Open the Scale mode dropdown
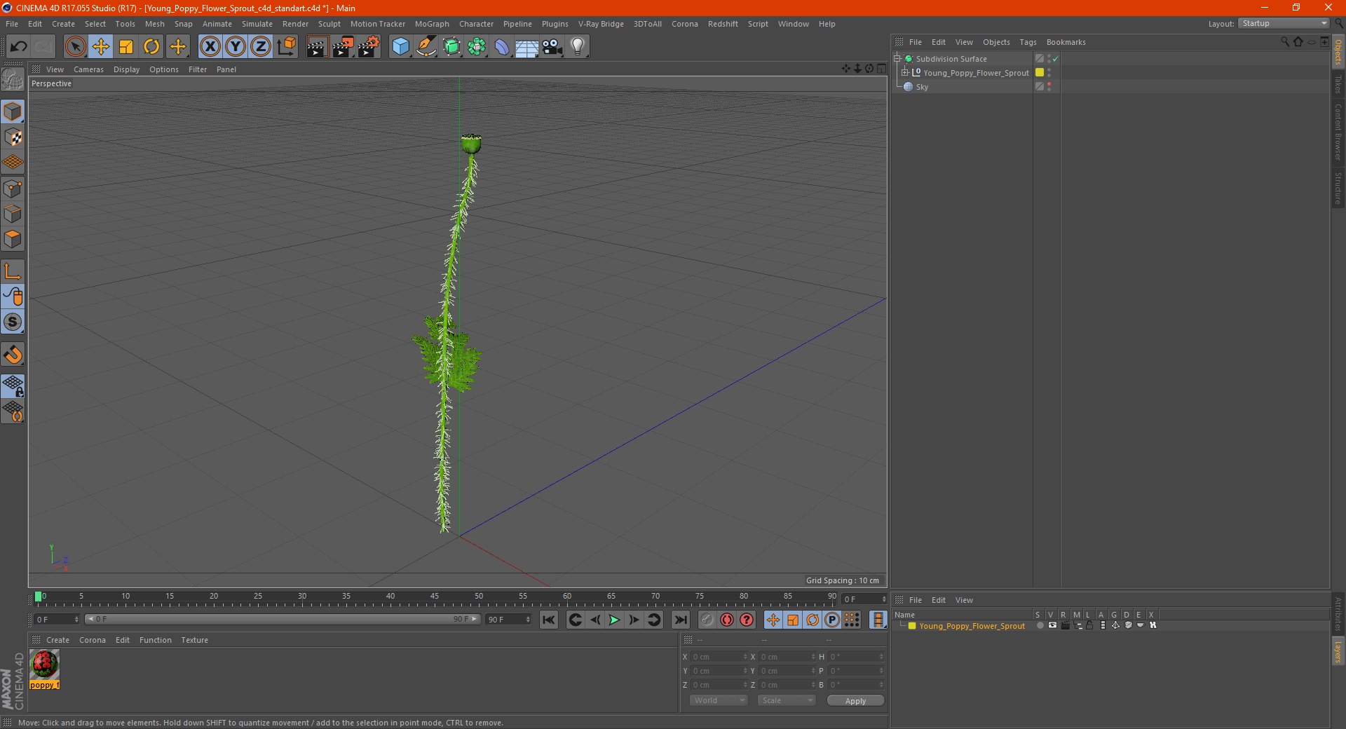The image size is (1346, 729). 786,700
